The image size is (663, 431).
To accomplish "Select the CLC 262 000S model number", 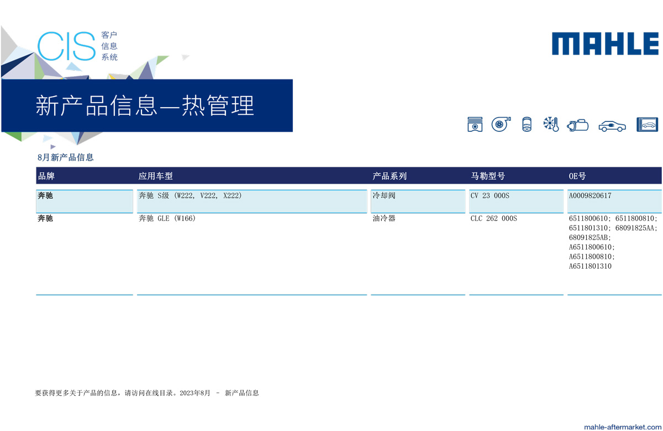I will (x=494, y=219).
